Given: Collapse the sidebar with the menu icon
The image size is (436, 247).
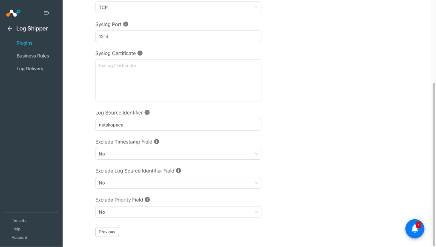Looking at the screenshot, I should point(47,13).
